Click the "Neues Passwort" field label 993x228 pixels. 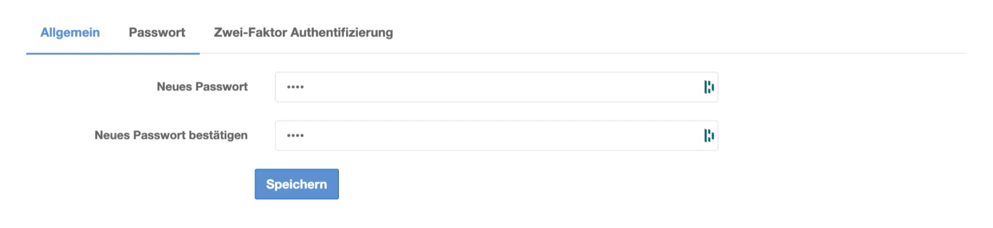(x=202, y=87)
